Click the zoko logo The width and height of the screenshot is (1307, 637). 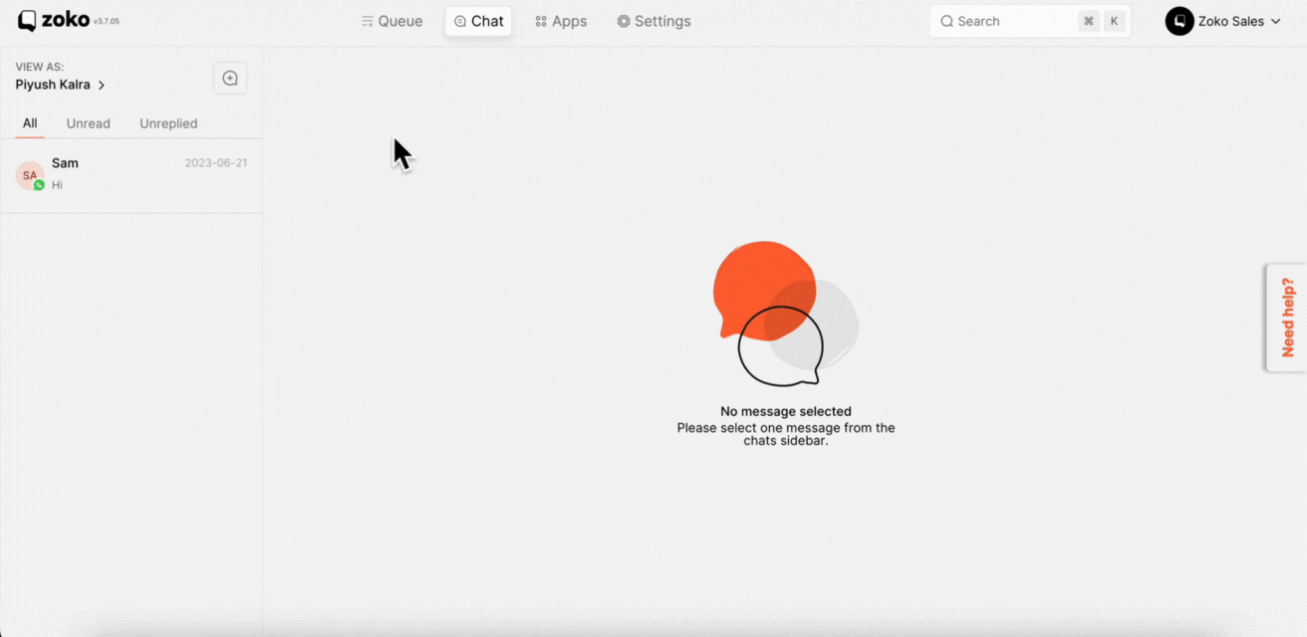pos(54,20)
